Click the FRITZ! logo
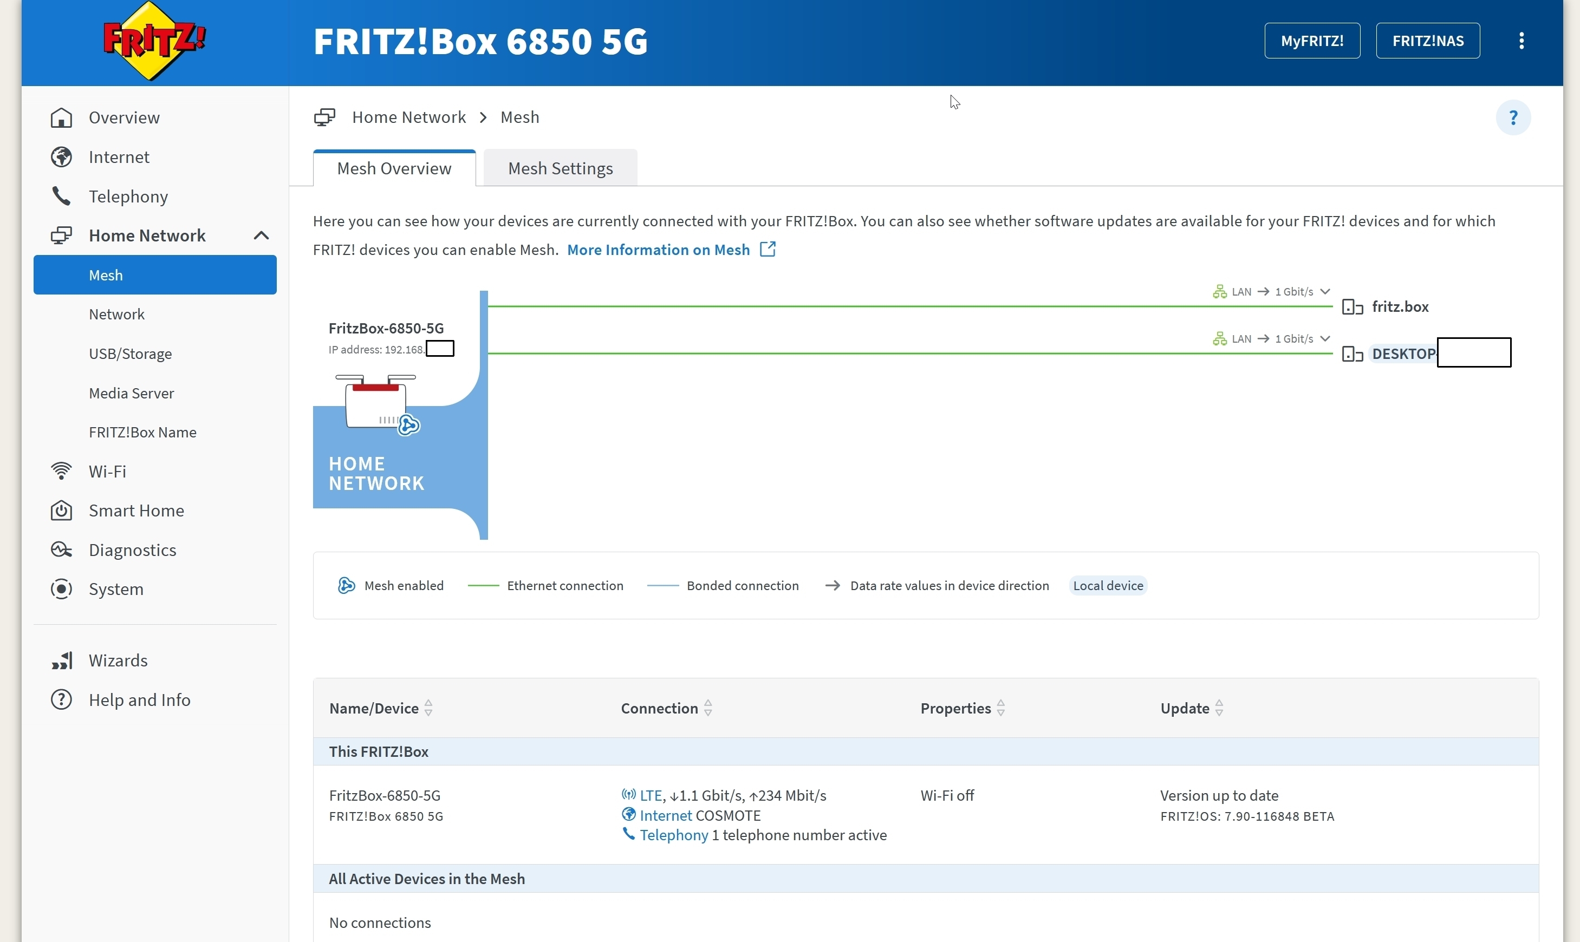This screenshot has height=942, width=1580. (154, 41)
